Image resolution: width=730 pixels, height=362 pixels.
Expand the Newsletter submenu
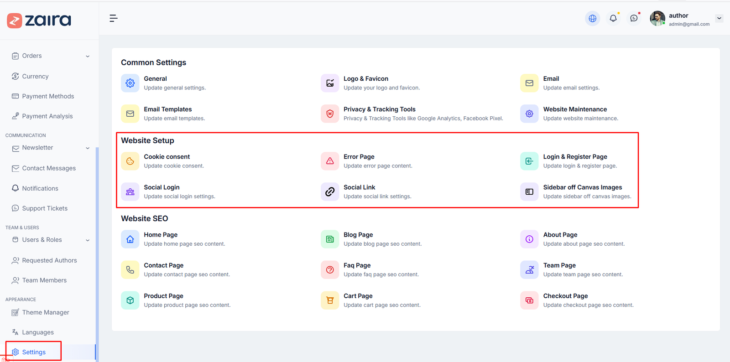(88, 148)
